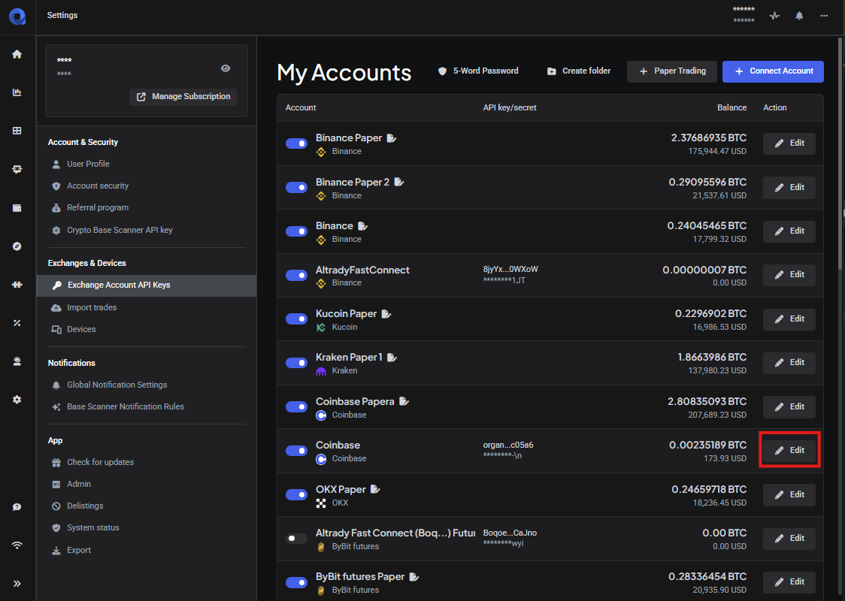Click the accounts list vertical scrollbar
The width and height of the screenshot is (845, 601).
coord(840,153)
